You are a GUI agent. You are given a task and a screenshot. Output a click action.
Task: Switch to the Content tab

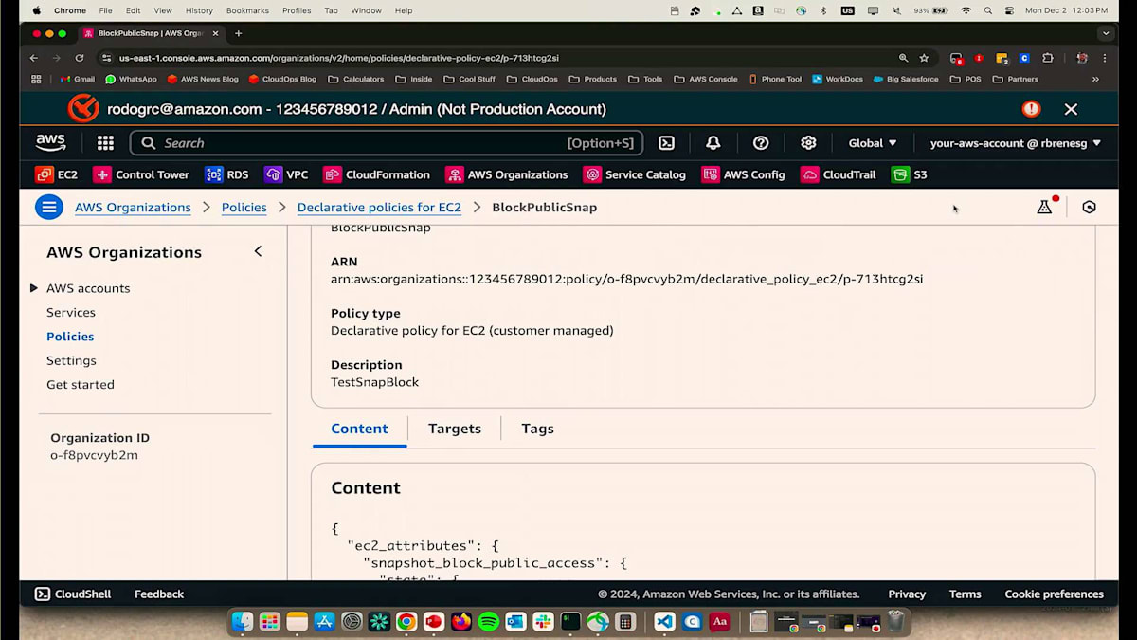point(359,429)
